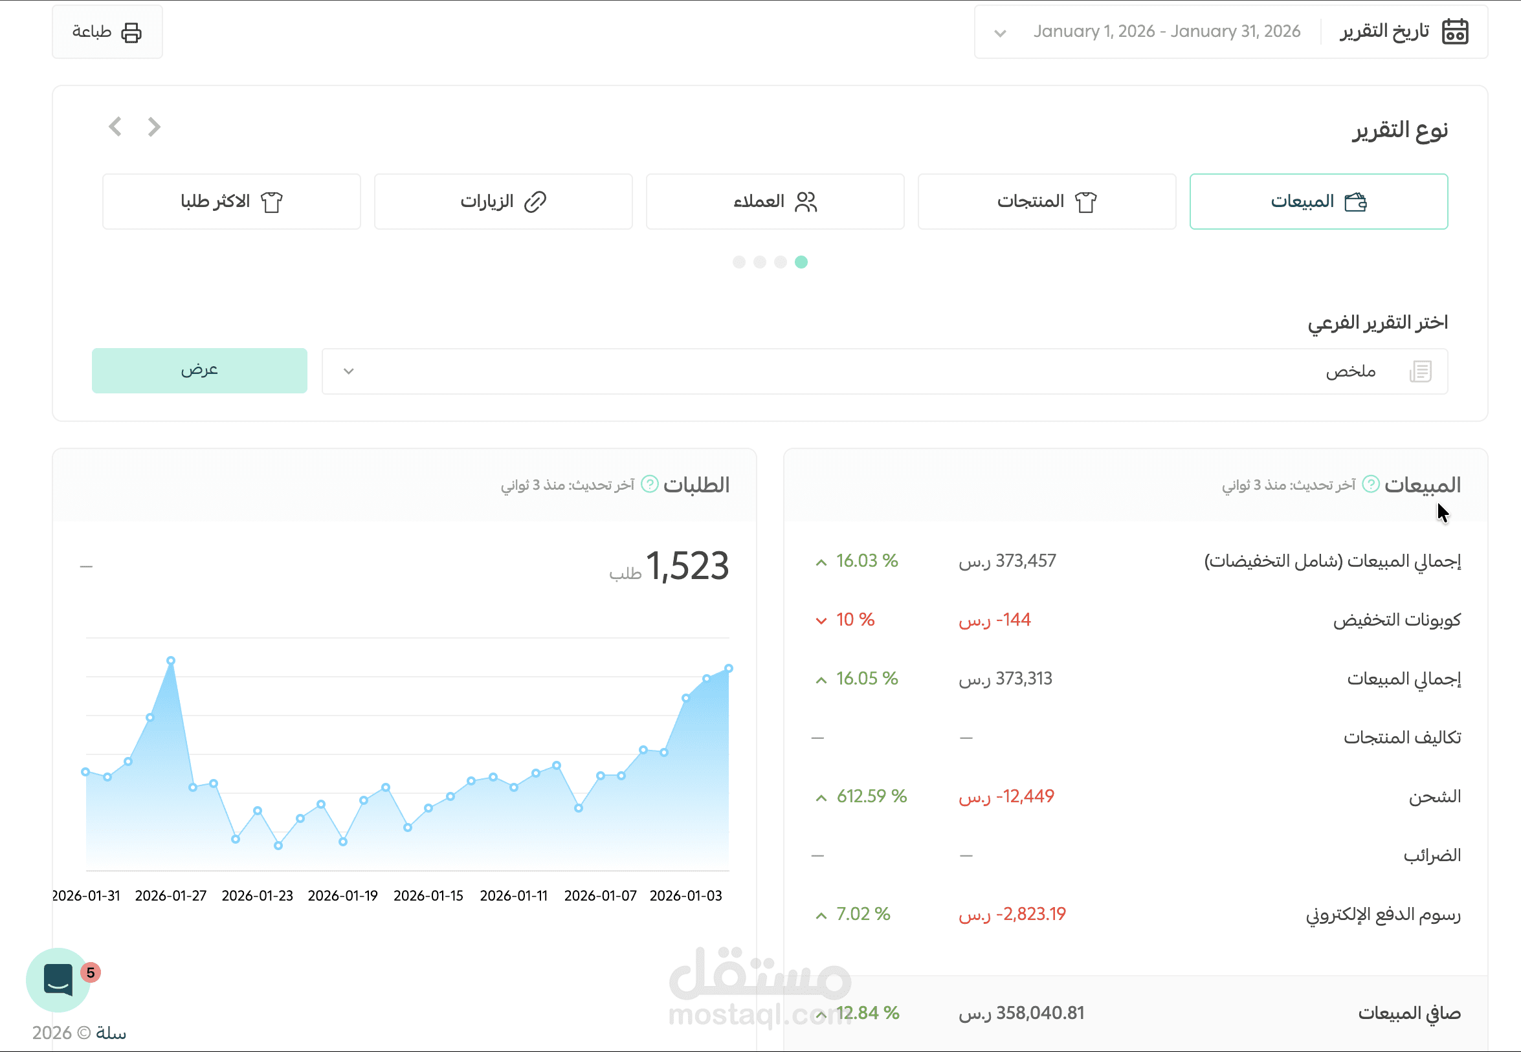Go to the previous report types with left chevron

pos(115,127)
